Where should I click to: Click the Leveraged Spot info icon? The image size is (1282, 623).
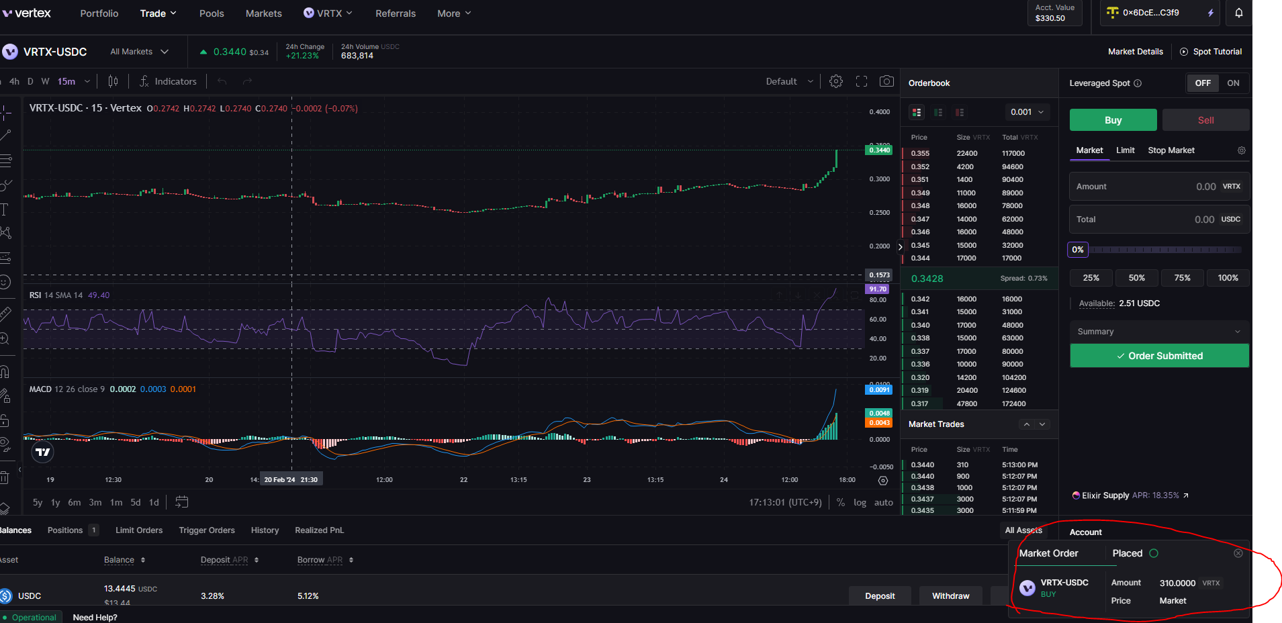click(1138, 83)
